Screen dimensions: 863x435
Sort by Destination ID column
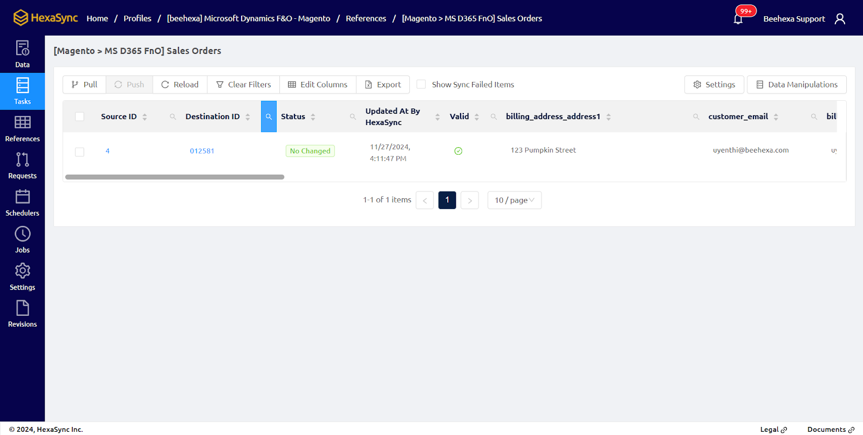pyautogui.click(x=248, y=116)
